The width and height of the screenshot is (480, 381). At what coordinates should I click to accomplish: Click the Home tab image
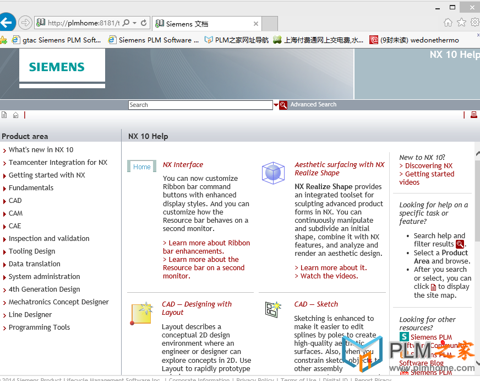point(141,167)
